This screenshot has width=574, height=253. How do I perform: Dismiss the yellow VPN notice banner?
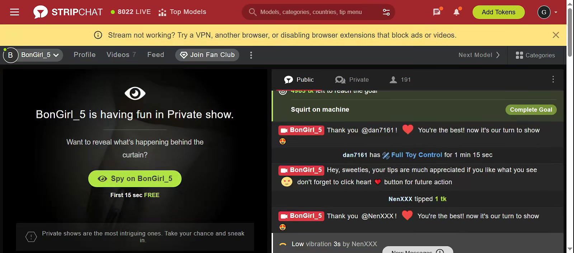coord(556,35)
